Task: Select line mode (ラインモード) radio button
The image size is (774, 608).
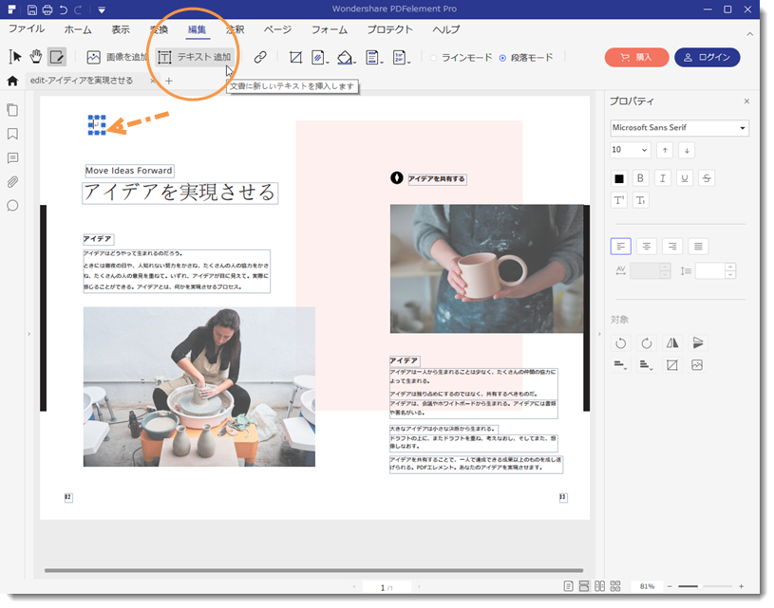Action: pyautogui.click(x=433, y=58)
